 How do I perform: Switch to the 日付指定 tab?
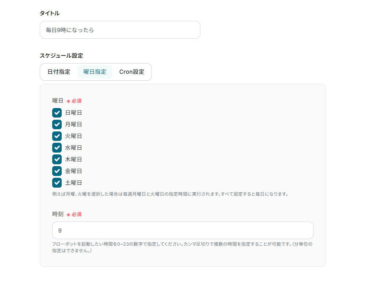[x=59, y=72]
